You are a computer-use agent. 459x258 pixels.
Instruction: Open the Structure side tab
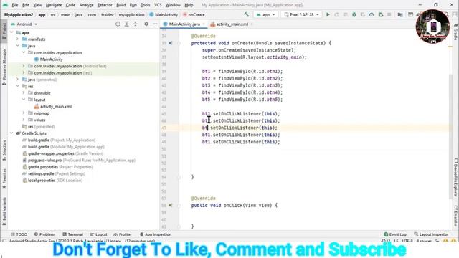(x=4, y=150)
